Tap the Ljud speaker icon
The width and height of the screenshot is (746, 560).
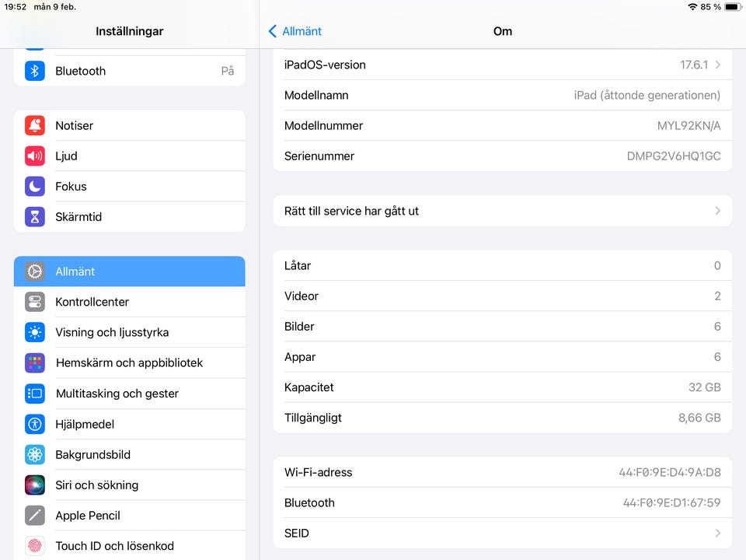pyautogui.click(x=34, y=156)
